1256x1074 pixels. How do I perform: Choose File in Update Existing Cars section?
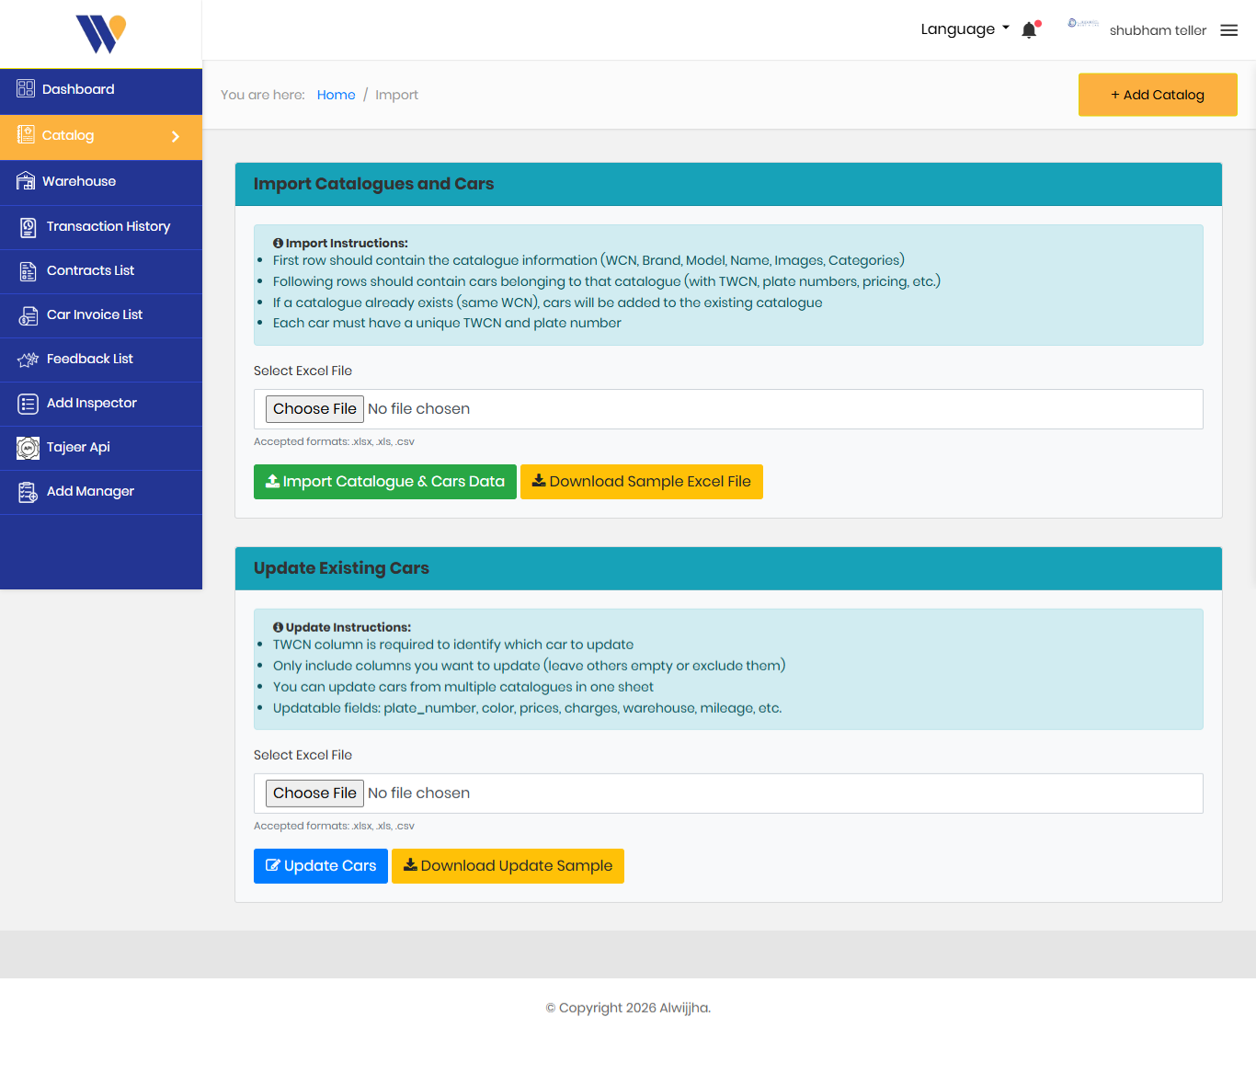point(314,794)
